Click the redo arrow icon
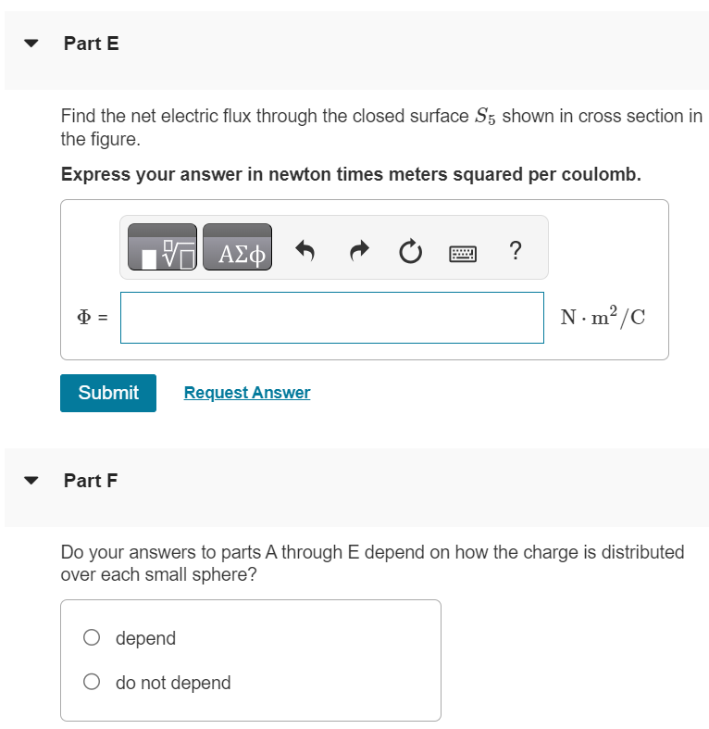This screenshot has height=729, width=709. [x=359, y=251]
